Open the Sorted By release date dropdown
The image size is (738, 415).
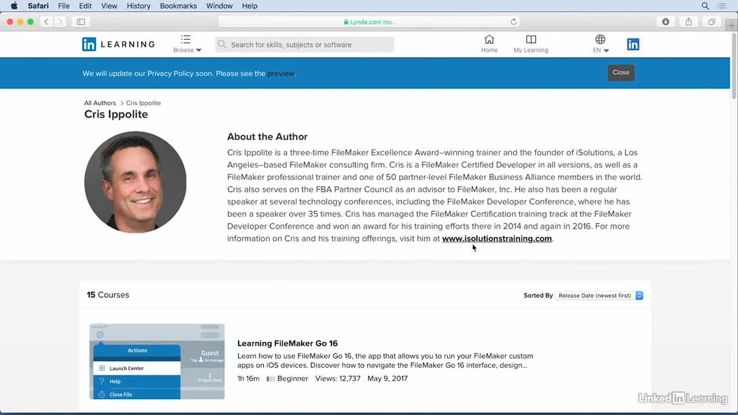[599, 296]
